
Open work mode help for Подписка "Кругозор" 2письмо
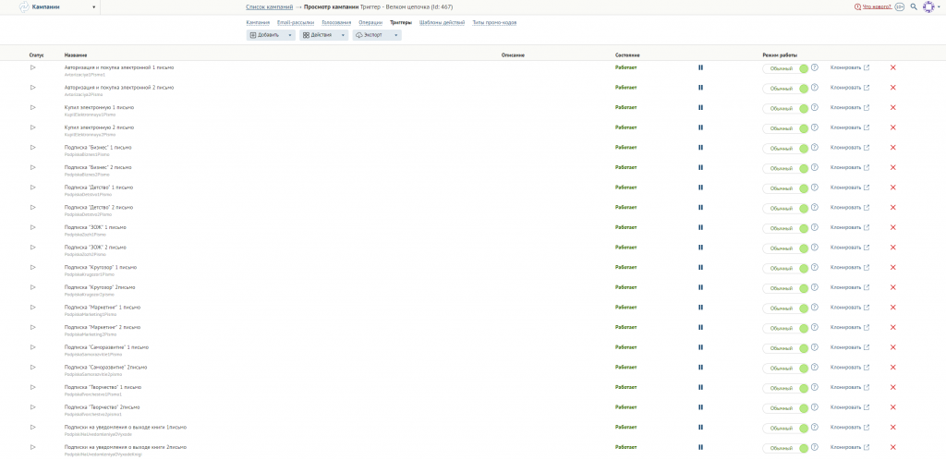(x=815, y=287)
